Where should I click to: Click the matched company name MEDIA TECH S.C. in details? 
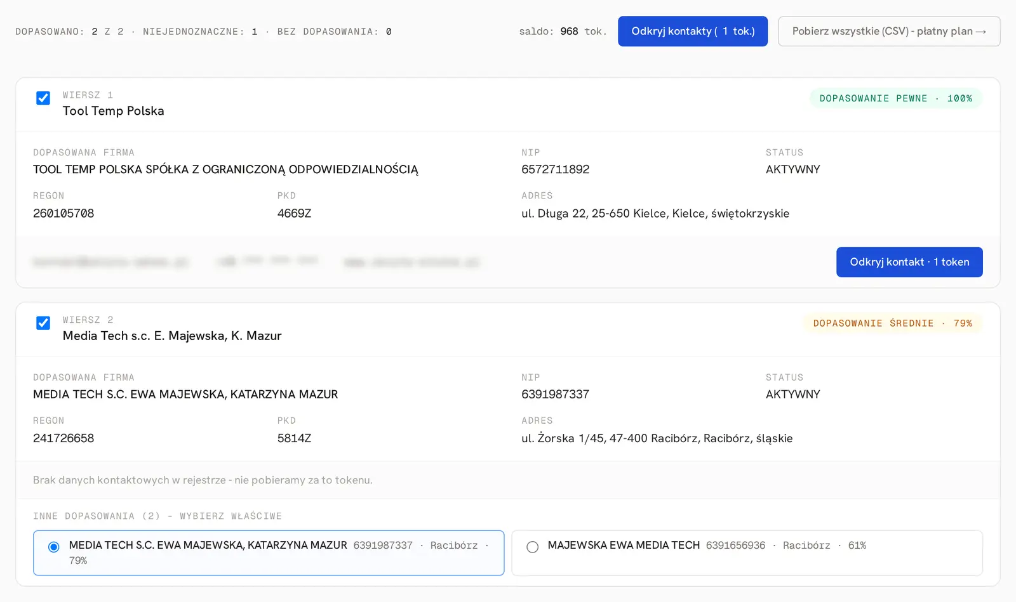click(185, 395)
